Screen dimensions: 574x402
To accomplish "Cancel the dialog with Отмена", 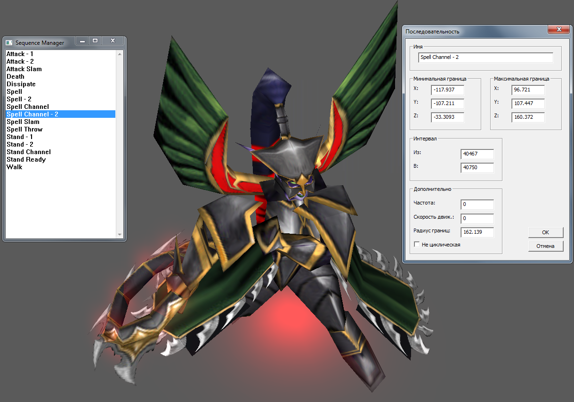I will 546,246.
